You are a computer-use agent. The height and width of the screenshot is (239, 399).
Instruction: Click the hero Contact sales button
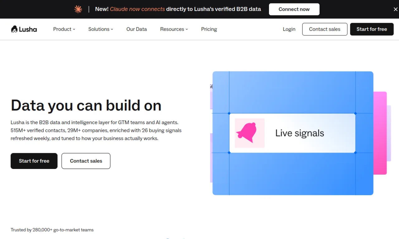tap(86, 161)
